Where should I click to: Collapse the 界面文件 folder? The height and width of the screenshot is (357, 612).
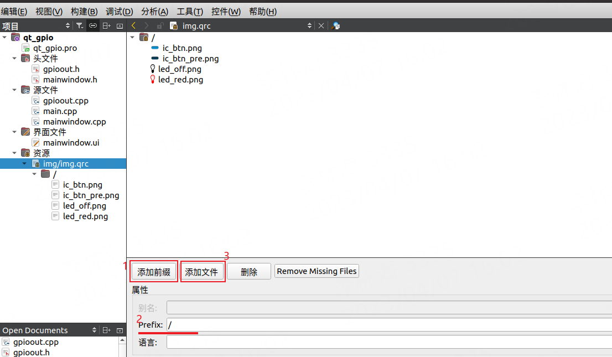point(14,132)
